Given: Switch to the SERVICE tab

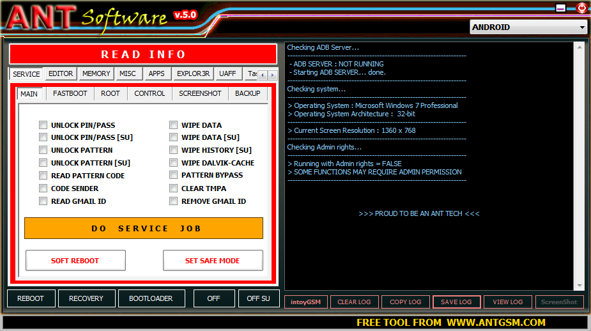Looking at the screenshot, I should [x=26, y=74].
